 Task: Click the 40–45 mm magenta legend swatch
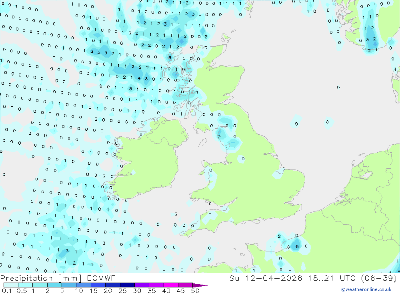tap(171, 285)
